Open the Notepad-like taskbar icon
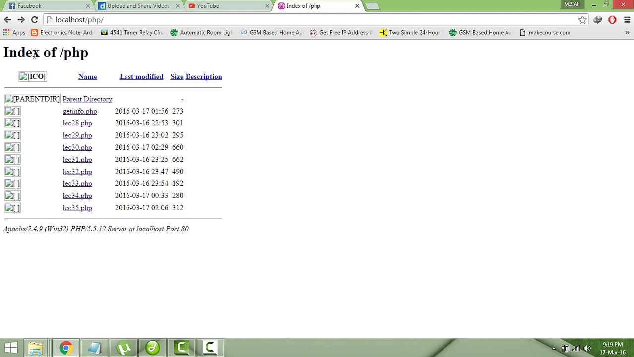This screenshot has height=357, width=634. (94, 348)
